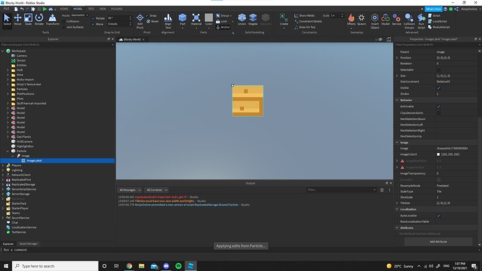
Task: Click the Negate icon
Action: [253, 20]
